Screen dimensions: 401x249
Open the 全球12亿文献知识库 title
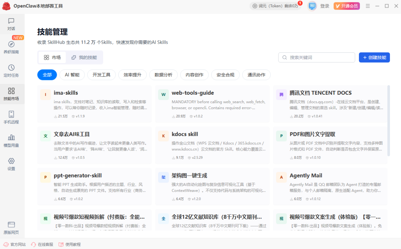click(217, 217)
